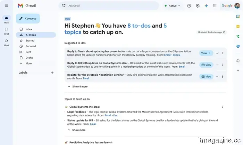This screenshot has height=145, width=243.
Task: Open Help question mark icon
Action: coord(189,6)
